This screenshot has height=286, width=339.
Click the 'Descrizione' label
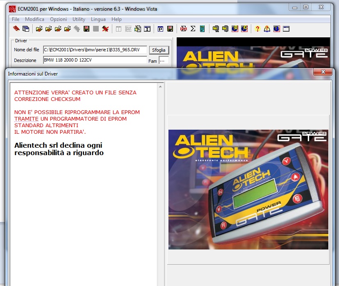point(25,60)
